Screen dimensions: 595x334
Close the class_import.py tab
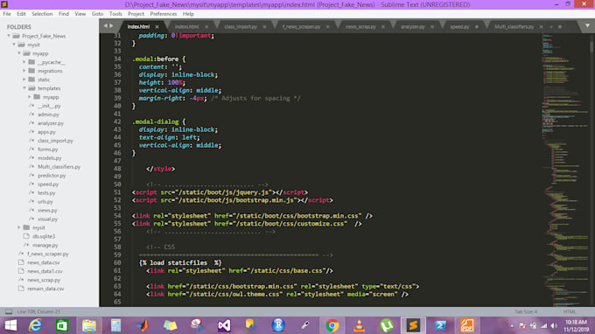pyautogui.click(x=264, y=26)
